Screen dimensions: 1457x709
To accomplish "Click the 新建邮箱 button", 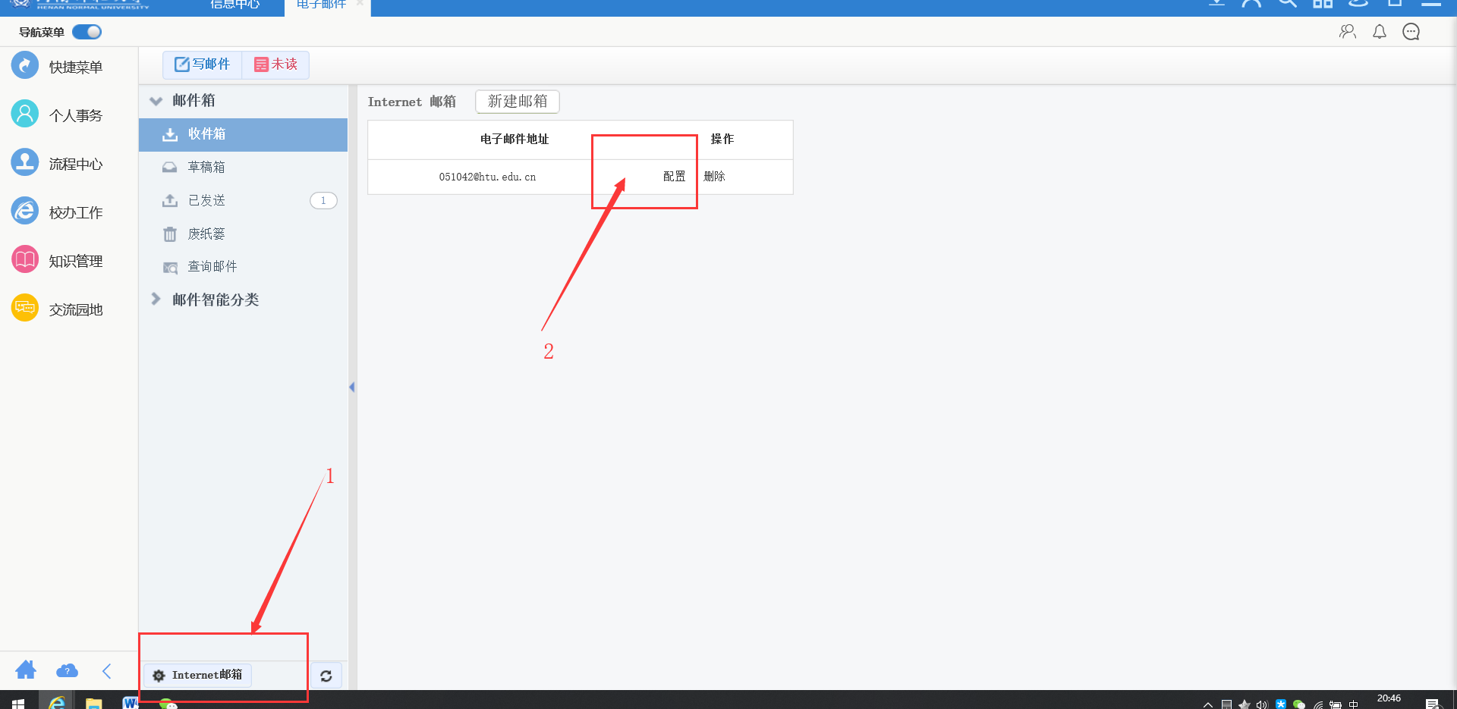I will pyautogui.click(x=518, y=102).
